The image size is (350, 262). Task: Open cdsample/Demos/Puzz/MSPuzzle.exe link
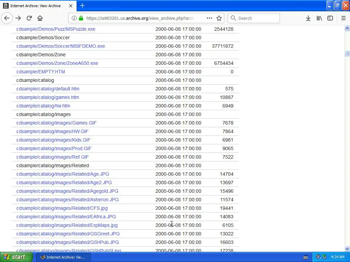(56, 29)
